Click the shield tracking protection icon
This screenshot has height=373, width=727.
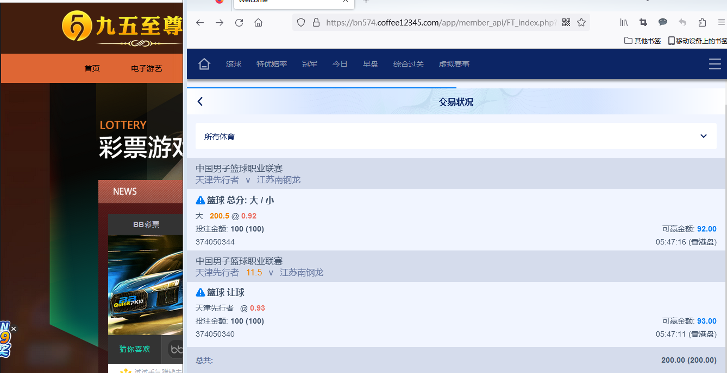tap(302, 22)
